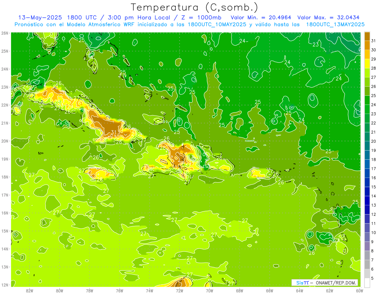Click the '16N' latitude axis label
This screenshot has width=382, height=295.
click(5, 213)
